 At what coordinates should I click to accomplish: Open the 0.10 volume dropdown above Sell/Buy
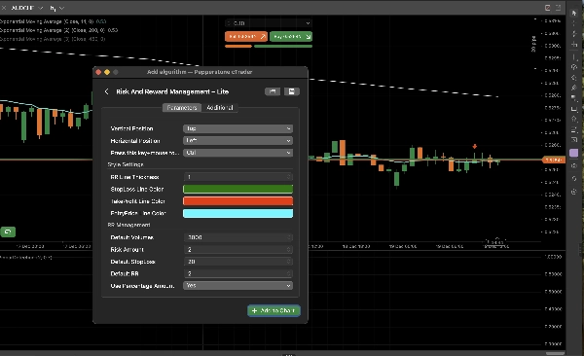[x=269, y=23]
